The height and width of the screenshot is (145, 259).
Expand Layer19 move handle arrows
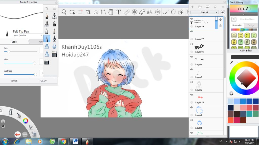(220, 20)
